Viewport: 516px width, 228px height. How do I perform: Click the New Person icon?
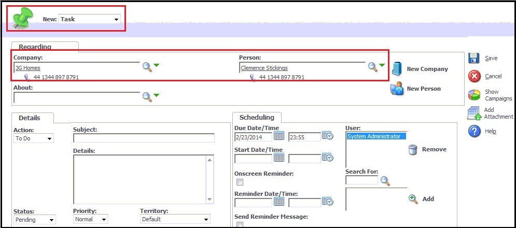click(x=397, y=89)
